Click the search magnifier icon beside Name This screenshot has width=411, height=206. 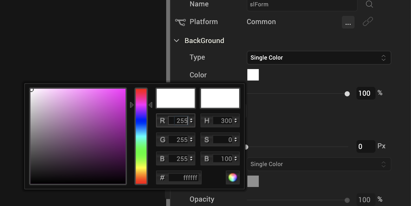pyautogui.click(x=369, y=4)
